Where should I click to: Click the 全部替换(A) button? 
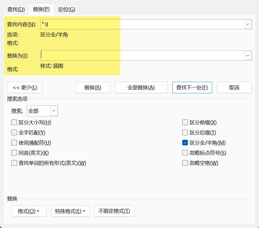click(141, 87)
